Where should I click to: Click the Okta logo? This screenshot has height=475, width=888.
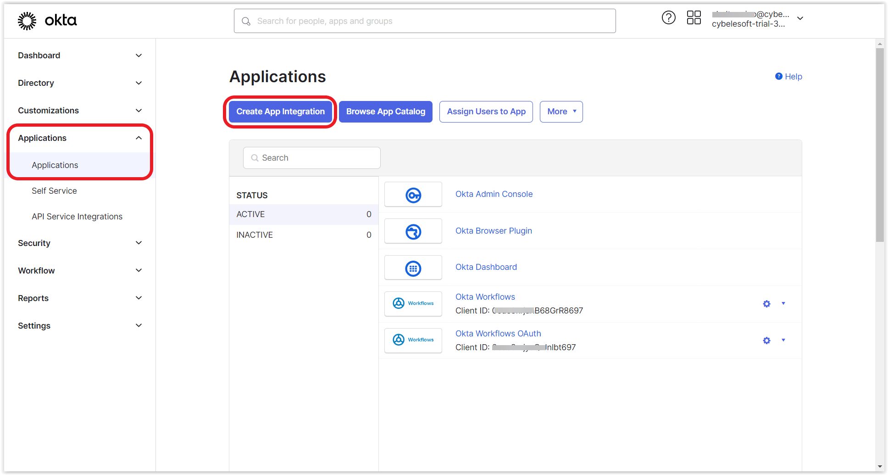[47, 21]
